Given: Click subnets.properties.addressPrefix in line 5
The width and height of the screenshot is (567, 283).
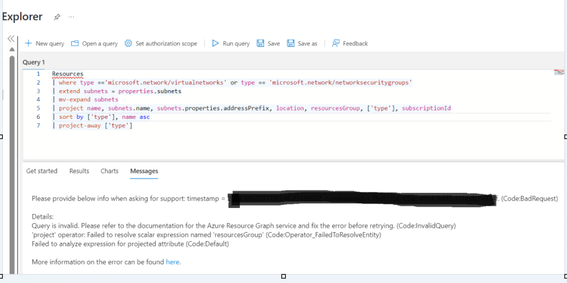Looking at the screenshot, I should (213, 108).
